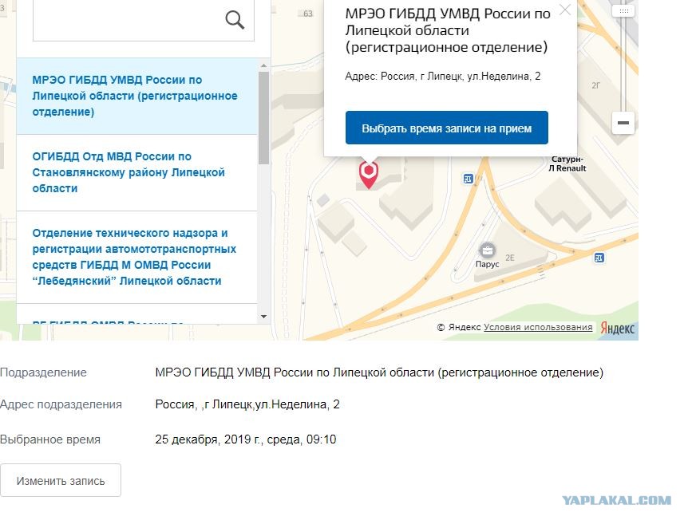Select Лебедянский ГИБДД department entry
This screenshot has width=692, height=524.
pyautogui.click(x=136, y=257)
